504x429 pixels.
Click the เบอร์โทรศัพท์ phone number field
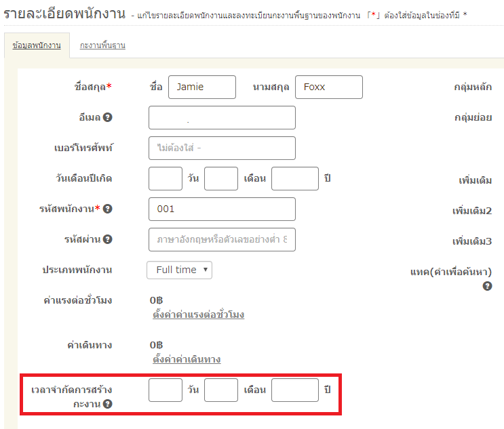click(222, 148)
